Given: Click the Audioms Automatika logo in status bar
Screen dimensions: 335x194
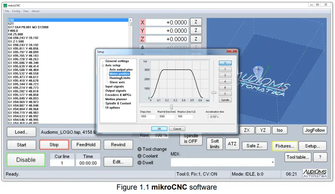Looking at the screenshot, I should pos(315,174).
